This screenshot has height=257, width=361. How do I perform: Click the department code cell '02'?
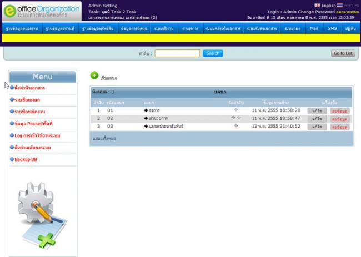110,118
